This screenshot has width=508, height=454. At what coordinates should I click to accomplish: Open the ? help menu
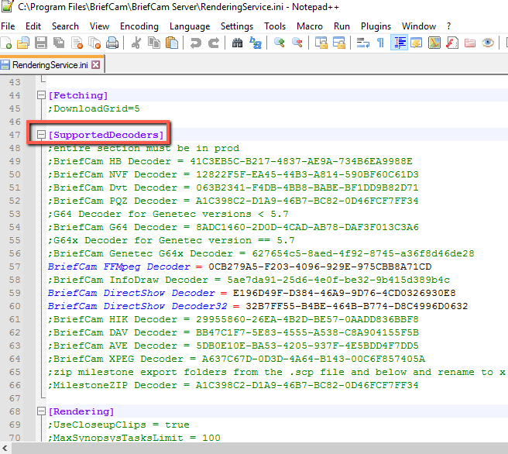pos(448,26)
